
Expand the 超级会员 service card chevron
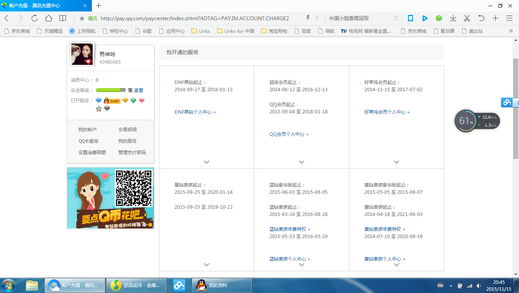click(x=302, y=162)
